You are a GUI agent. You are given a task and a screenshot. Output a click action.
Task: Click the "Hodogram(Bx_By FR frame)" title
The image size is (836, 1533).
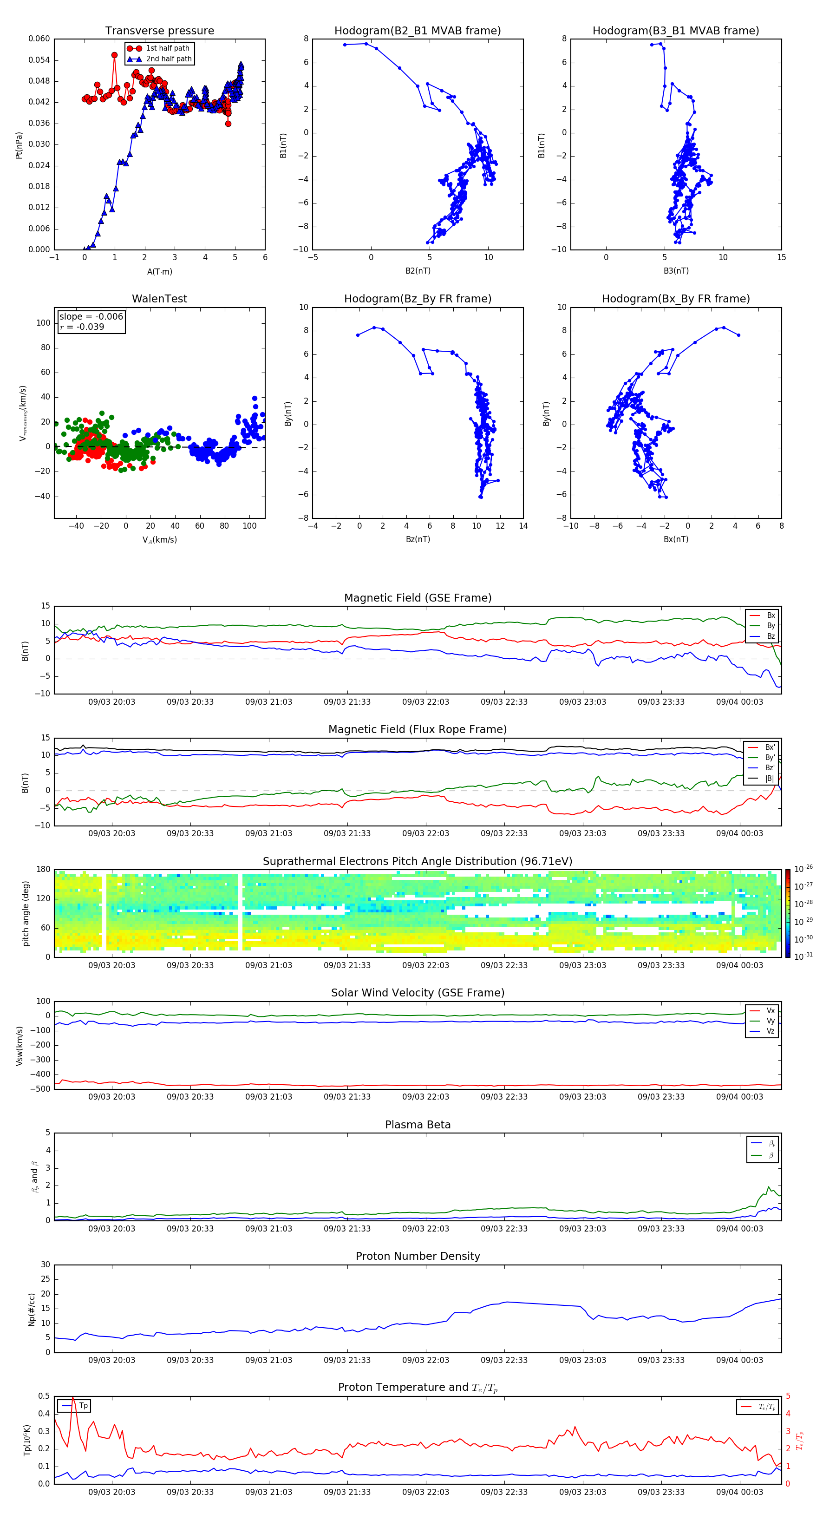[x=676, y=299]
